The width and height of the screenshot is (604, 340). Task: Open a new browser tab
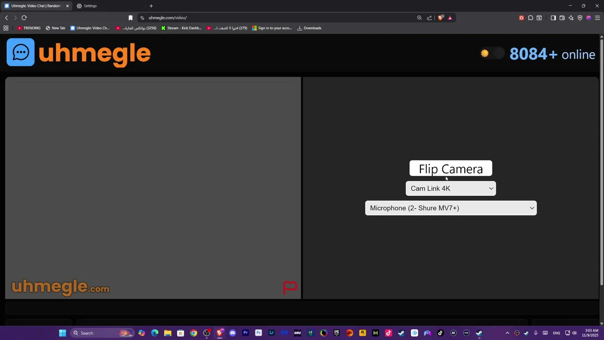pos(151,6)
